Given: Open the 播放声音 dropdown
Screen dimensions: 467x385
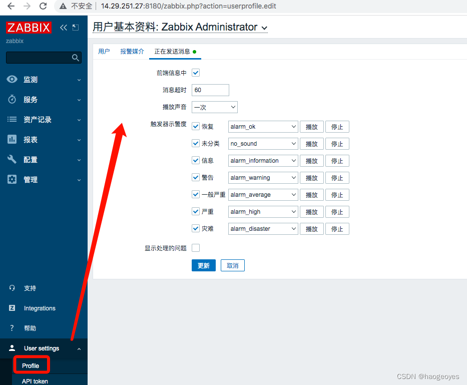Looking at the screenshot, I should click(x=214, y=107).
